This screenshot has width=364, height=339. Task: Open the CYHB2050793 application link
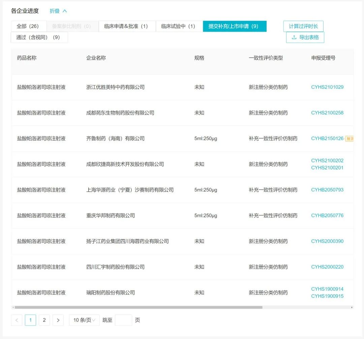(x=327, y=190)
